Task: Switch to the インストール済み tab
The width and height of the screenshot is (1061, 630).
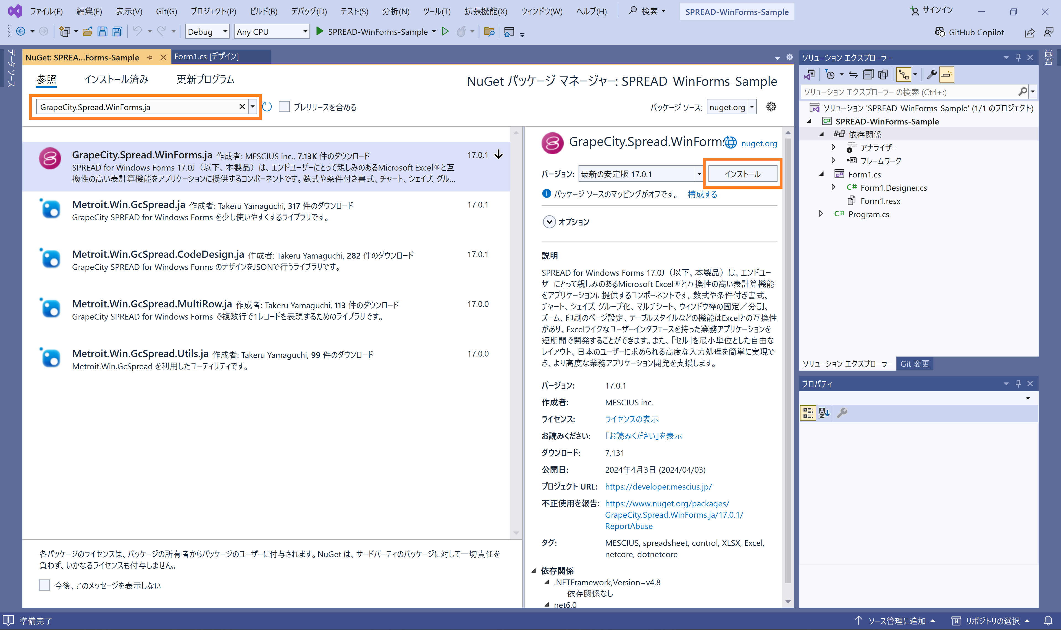Action: [116, 79]
